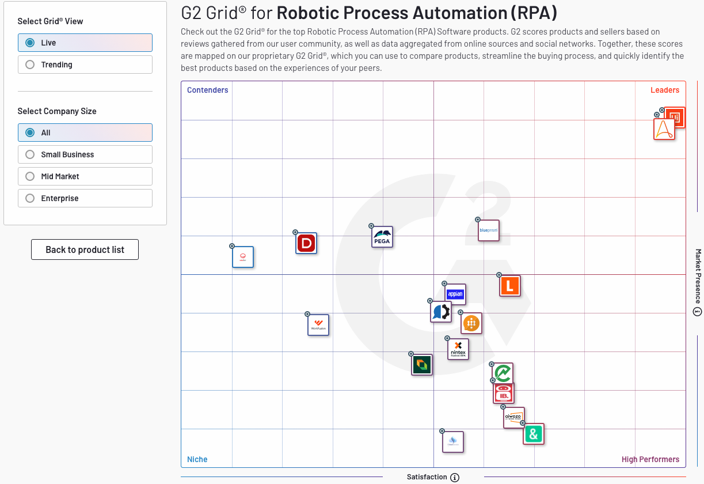
Task: Select the Nintex Foxtrot RPA tile
Action: (x=458, y=349)
